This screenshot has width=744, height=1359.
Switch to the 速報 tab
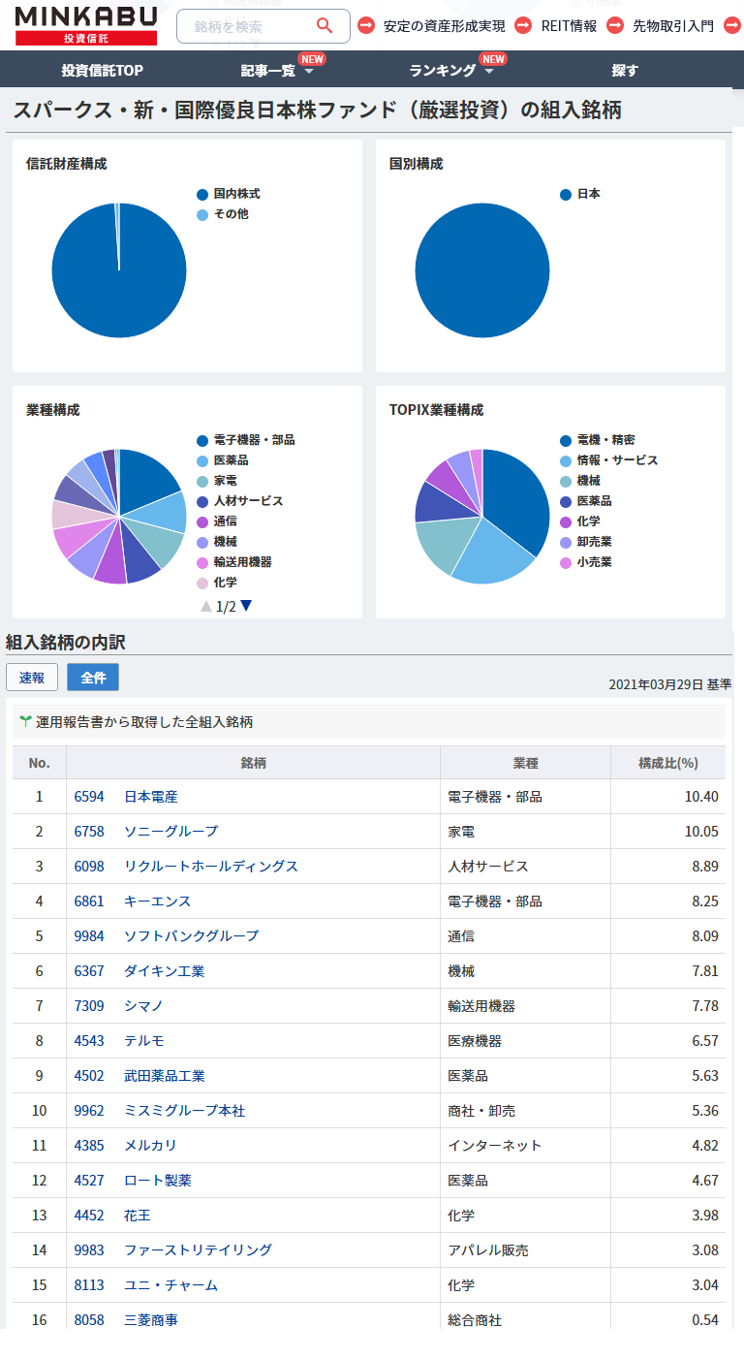coord(32,678)
